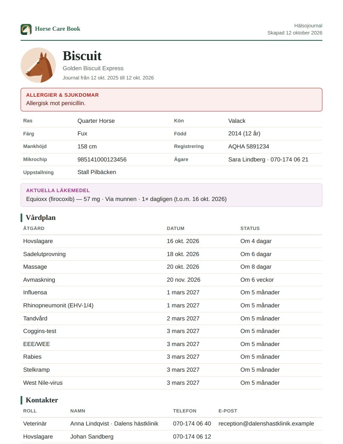Click the reception@dalenshastklinik.example email address
The height and width of the screenshot is (444, 343).
[x=266, y=424]
